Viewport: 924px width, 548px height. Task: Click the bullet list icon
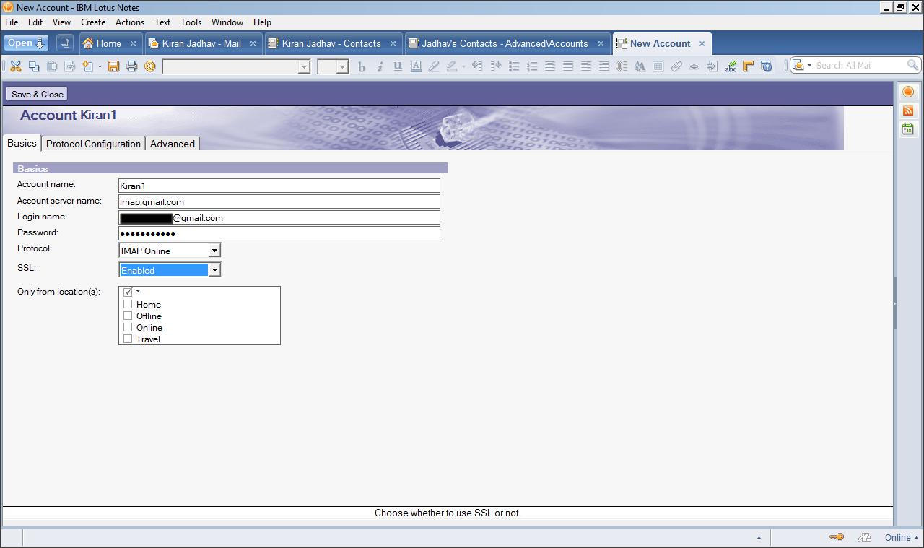514,66
